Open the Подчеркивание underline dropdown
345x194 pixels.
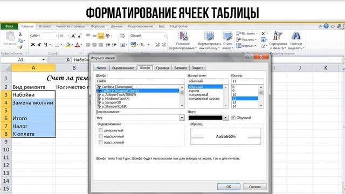pyautogui.click(x=182, y=117)
